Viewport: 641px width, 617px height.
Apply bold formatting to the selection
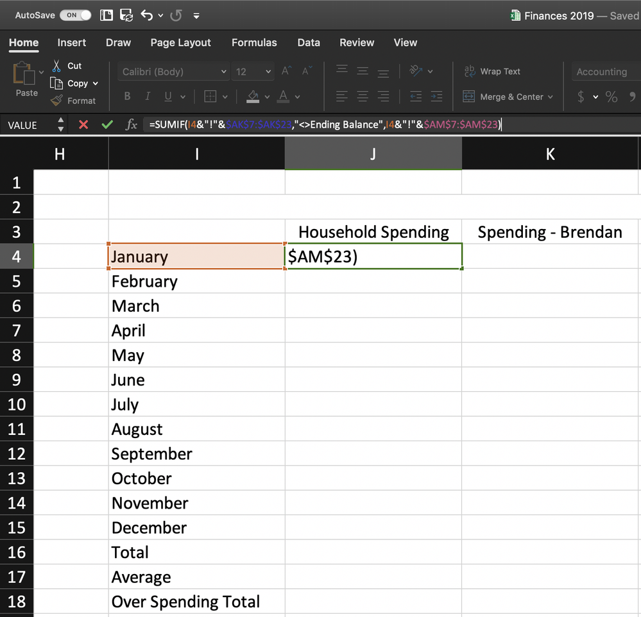click(127, 96)
